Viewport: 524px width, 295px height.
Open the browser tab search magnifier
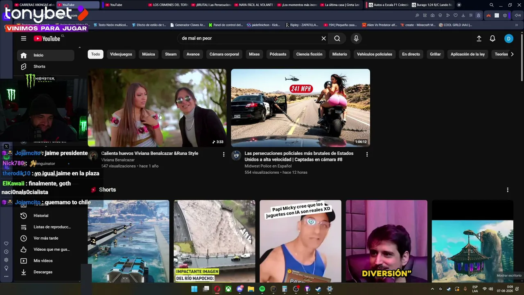pos(492,5)
